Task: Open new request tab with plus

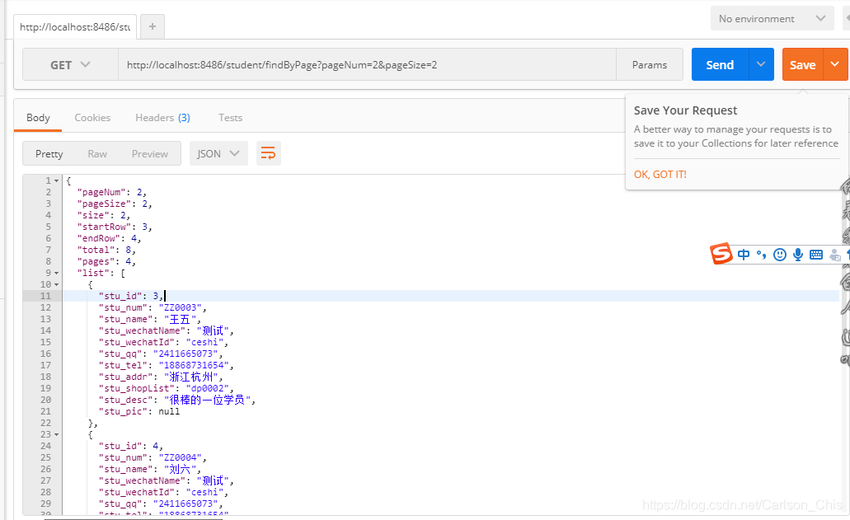Action: (153, 26)
